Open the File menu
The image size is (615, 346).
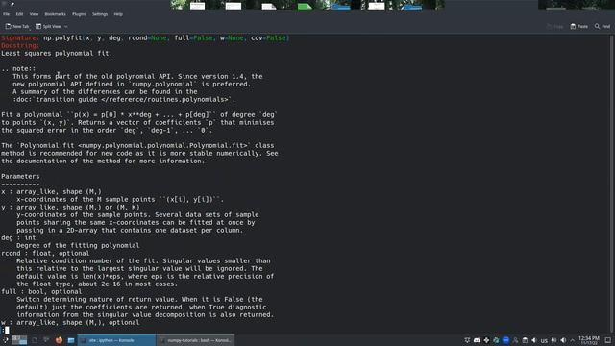click(7, 14)
